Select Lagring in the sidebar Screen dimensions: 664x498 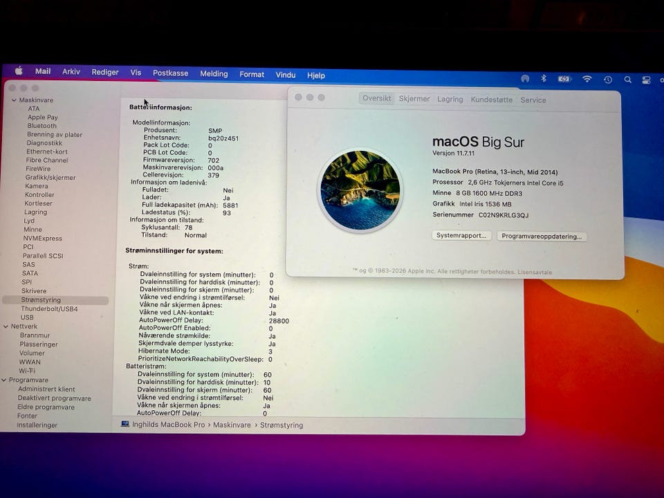pyautogui.click(x=35, y=212)
